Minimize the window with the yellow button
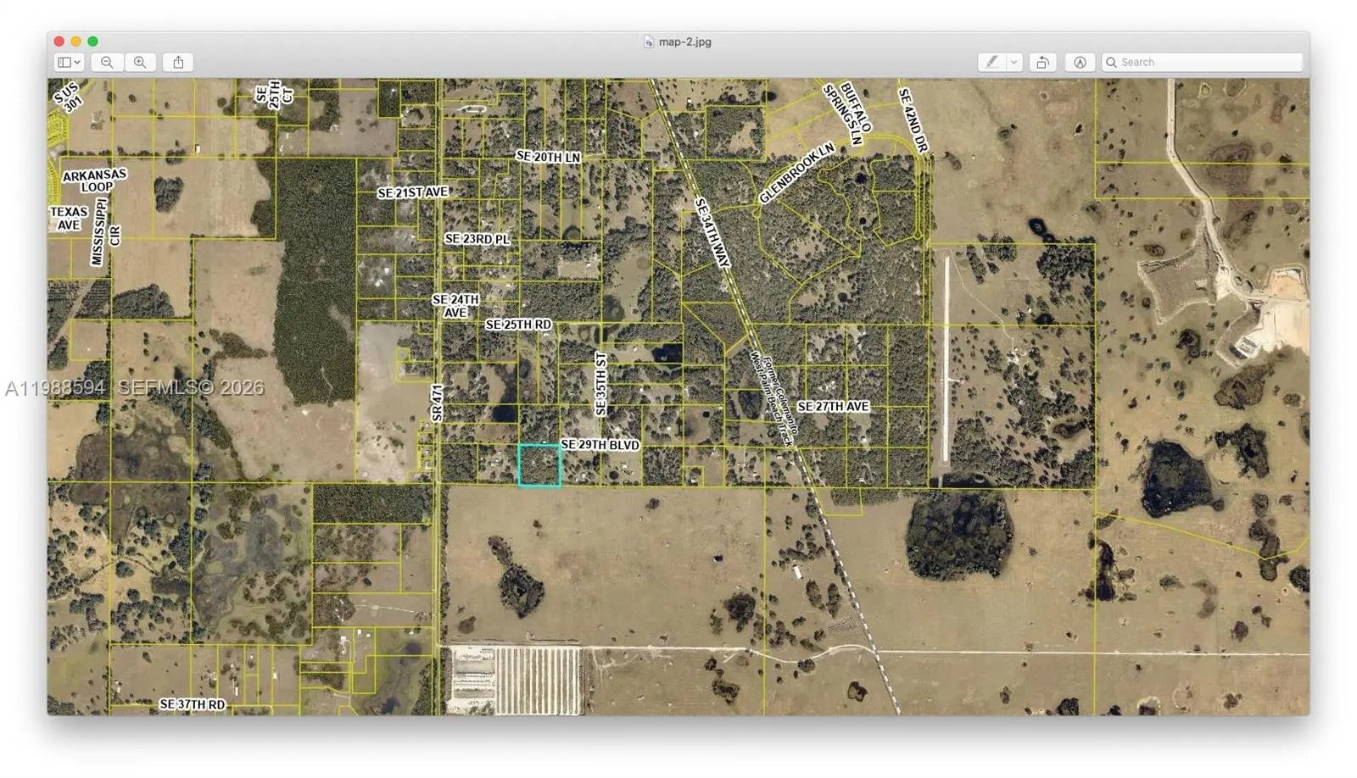 click(x=75, y=41)
